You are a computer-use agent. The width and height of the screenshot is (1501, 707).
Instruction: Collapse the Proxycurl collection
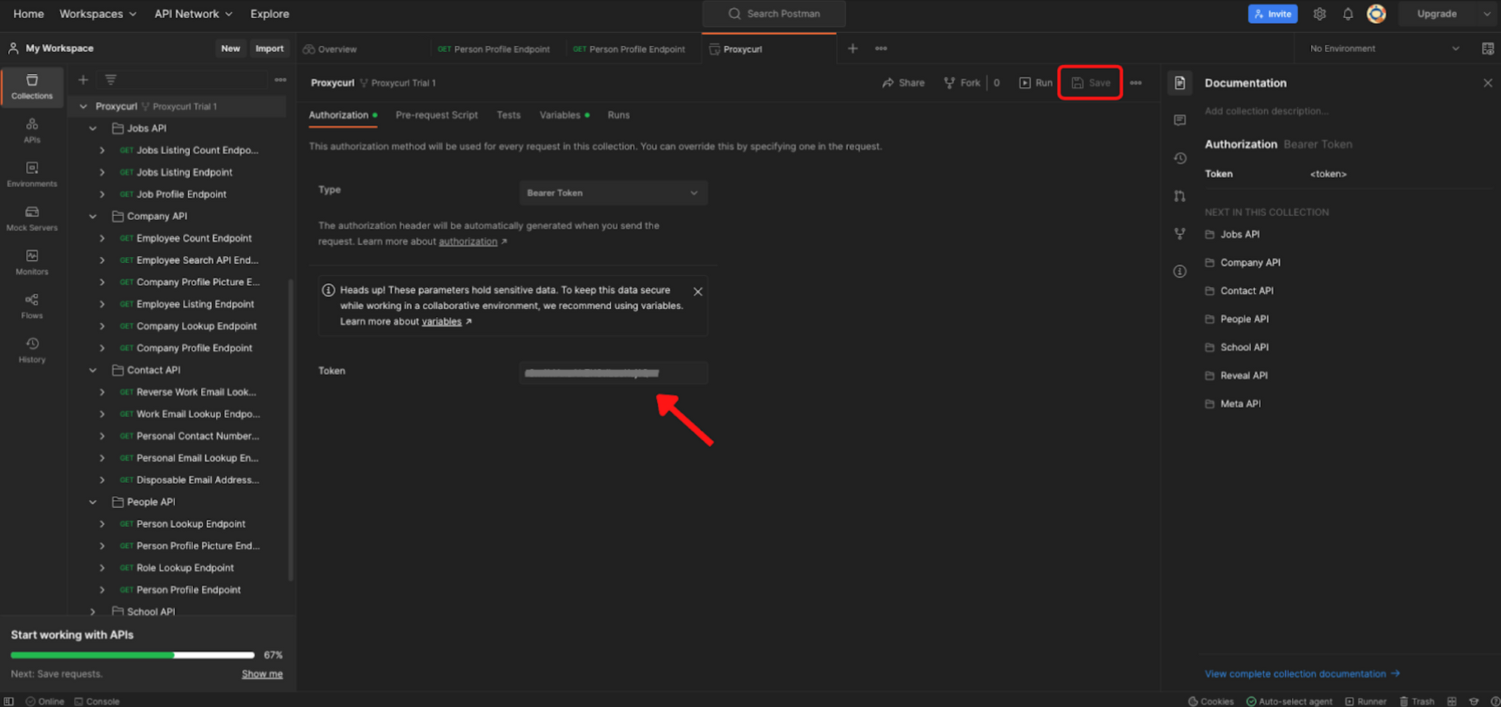pos(83,106)
